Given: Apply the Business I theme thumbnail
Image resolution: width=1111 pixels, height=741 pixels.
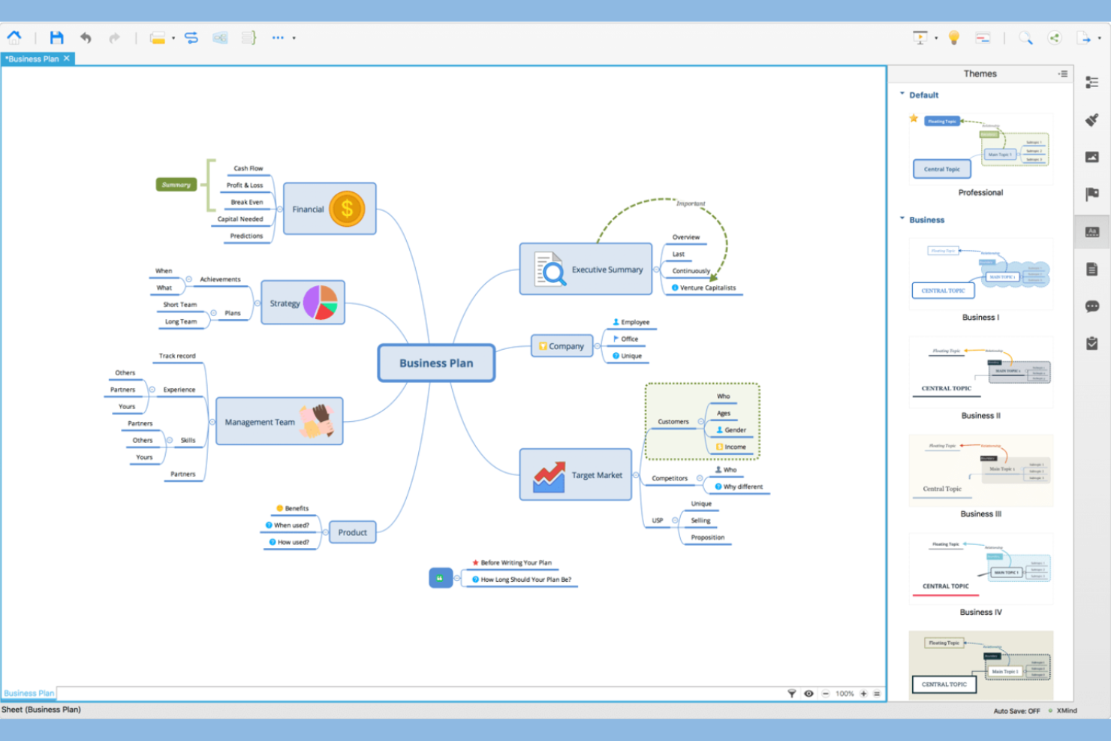Looking at the screenshot, I should tap(981, 274).
